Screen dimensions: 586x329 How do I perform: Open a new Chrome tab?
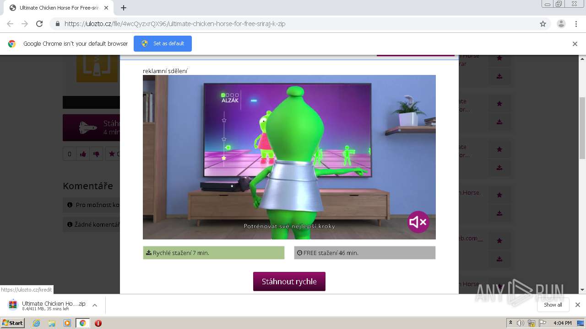(124, 8)
